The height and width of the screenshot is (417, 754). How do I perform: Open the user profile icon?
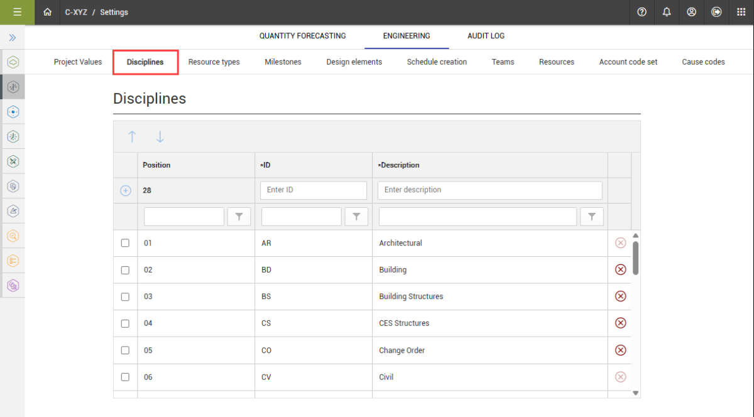pos(691,12)
